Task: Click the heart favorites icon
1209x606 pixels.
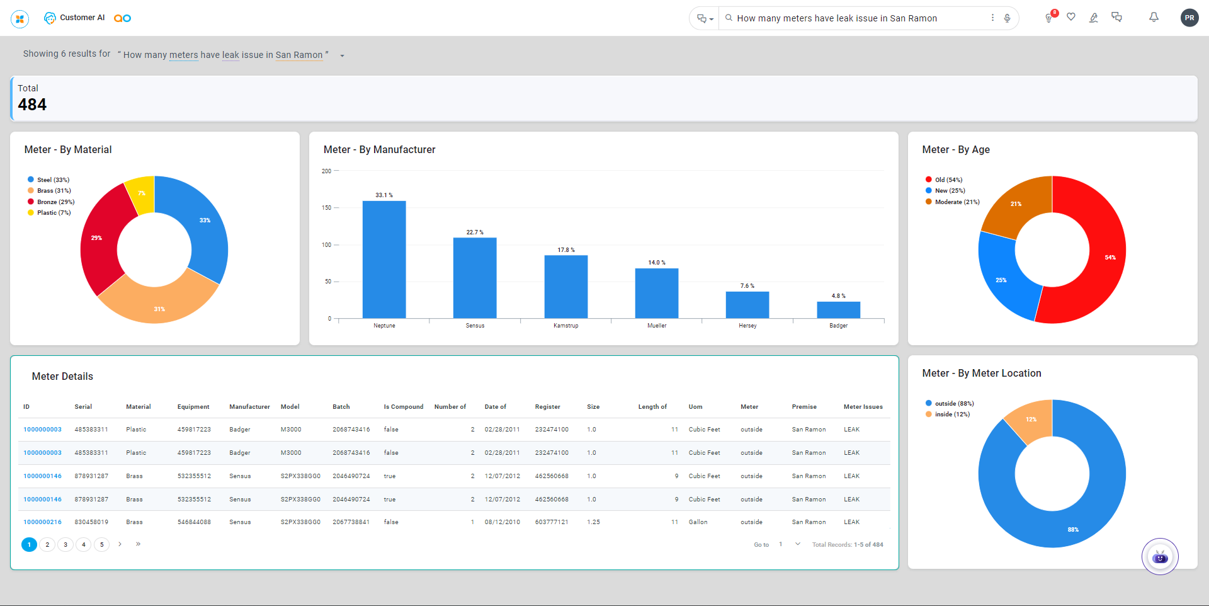Action: coord(1071,17)
